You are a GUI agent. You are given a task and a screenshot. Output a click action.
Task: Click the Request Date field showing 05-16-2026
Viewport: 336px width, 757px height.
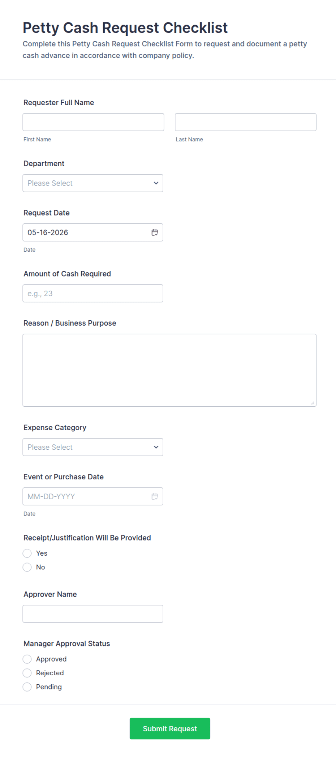pyautogui.click(x=93, y=232)
